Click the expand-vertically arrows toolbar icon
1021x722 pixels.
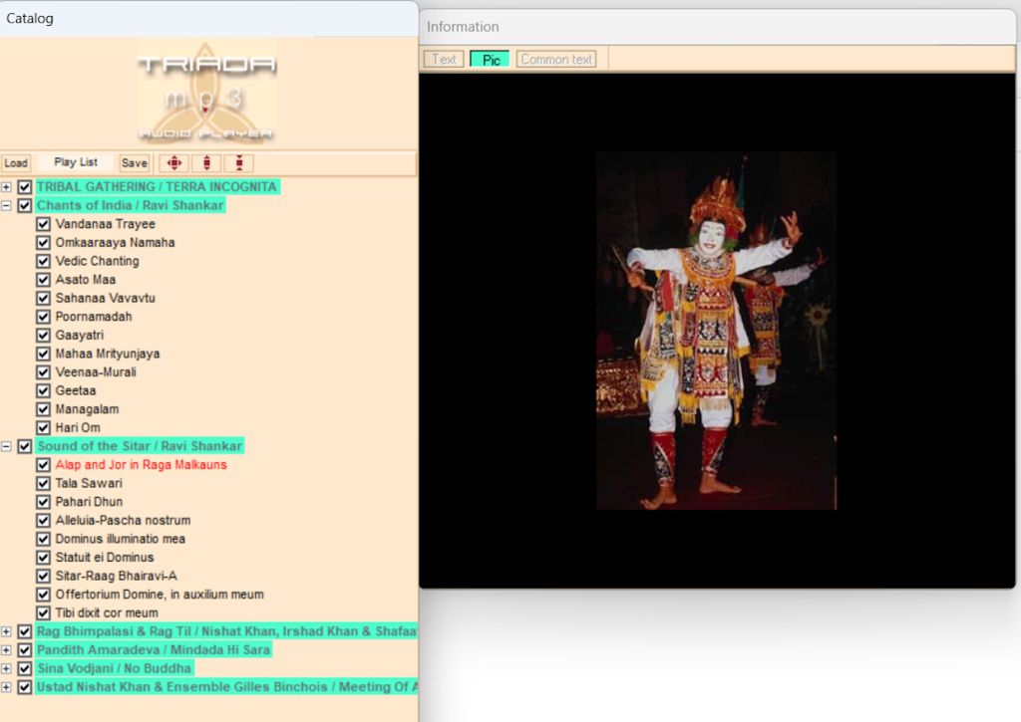[207, 162]
